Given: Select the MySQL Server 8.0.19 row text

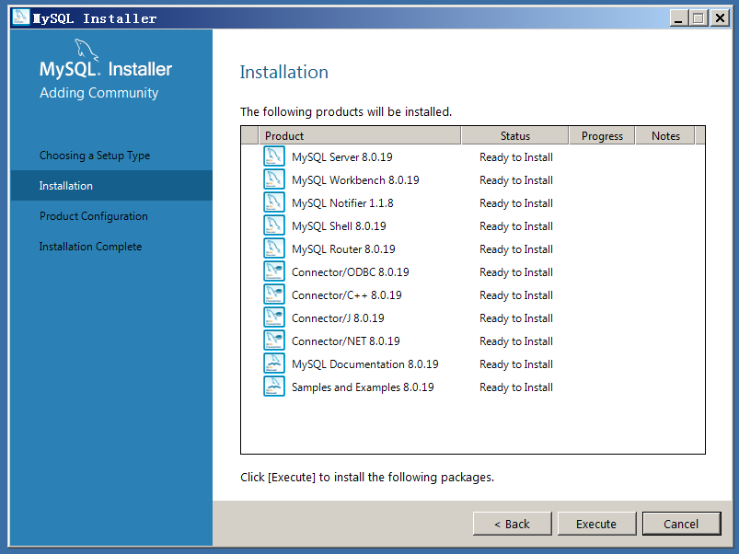Looking at the screenshot, I should point(342,156).
